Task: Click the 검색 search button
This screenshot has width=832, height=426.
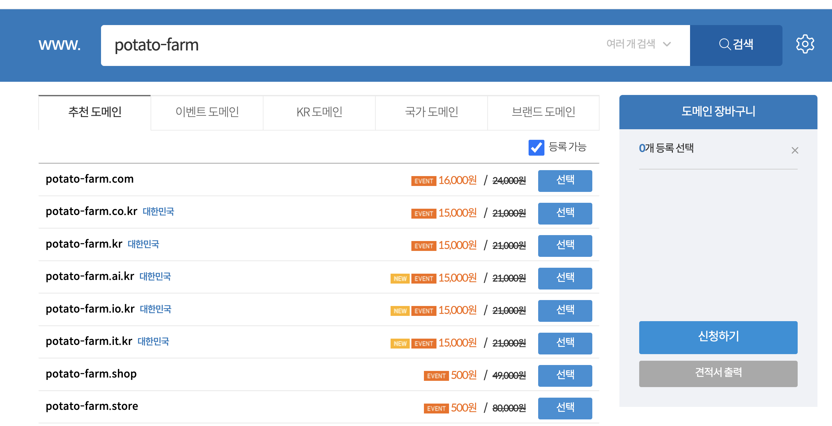Action: [736, 45]
